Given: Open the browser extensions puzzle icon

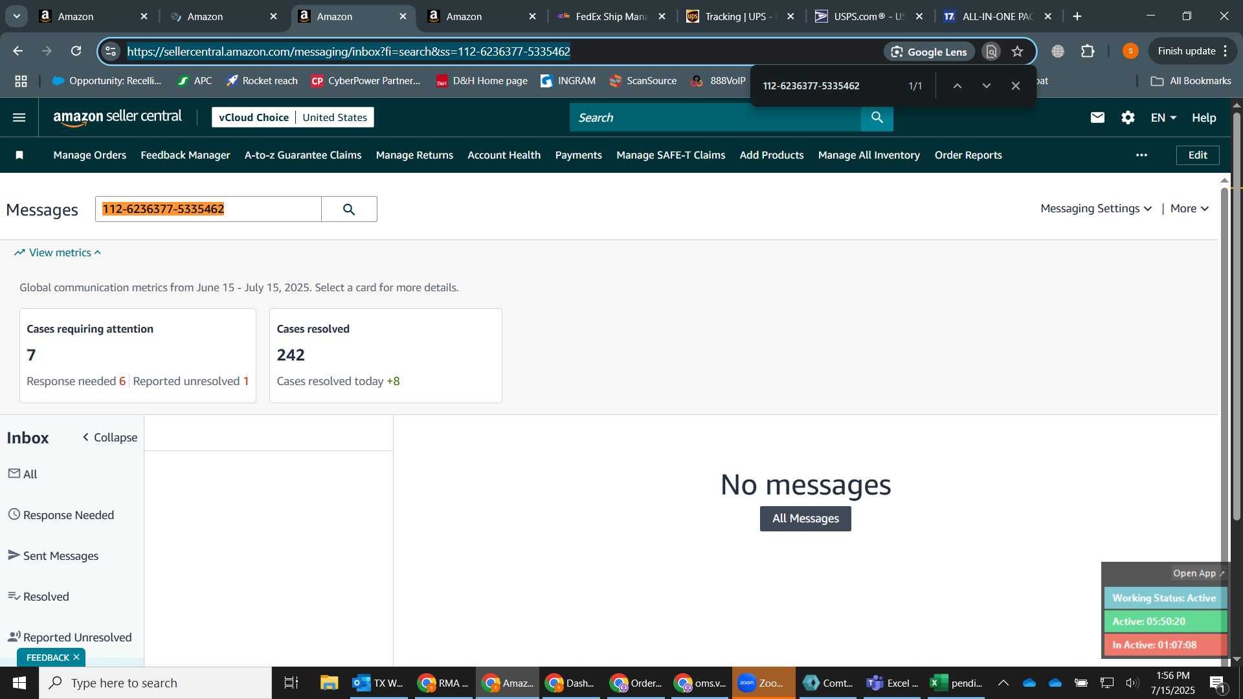Looking at the screenshot, I should point(1088,51).
